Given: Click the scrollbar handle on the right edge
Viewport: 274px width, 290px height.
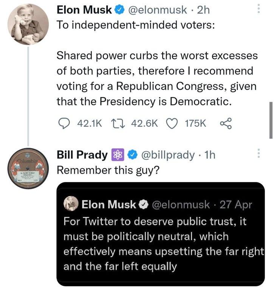Looking at the screenshot, I should [x=271, y=120].
